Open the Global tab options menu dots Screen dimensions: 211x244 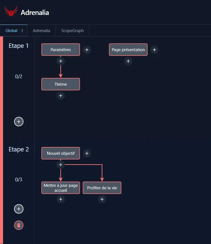point(22,30)
